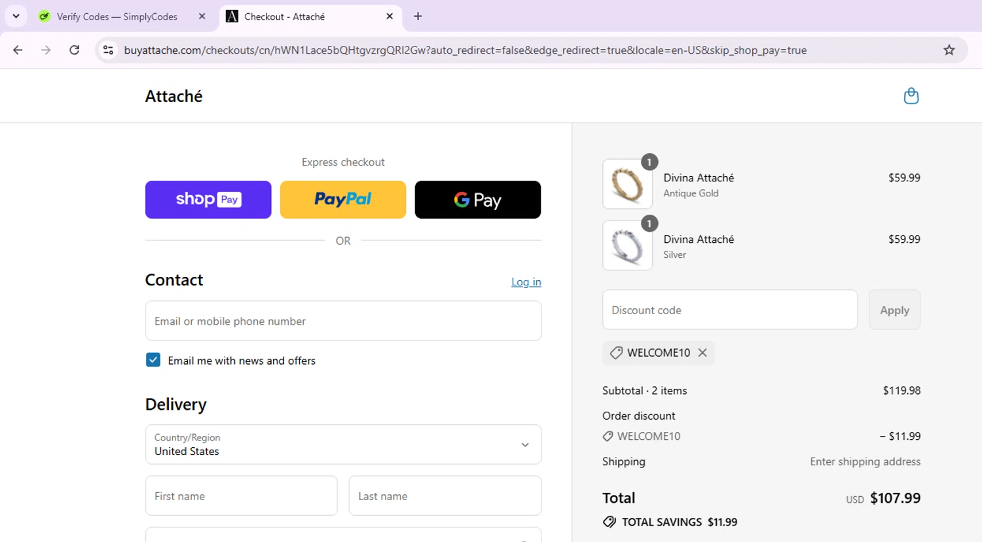The height and width of the screenshot is (542, 982).
Task: Click the Order discount WELCOME10 tag icon
Action: click(x=608, y=436)
